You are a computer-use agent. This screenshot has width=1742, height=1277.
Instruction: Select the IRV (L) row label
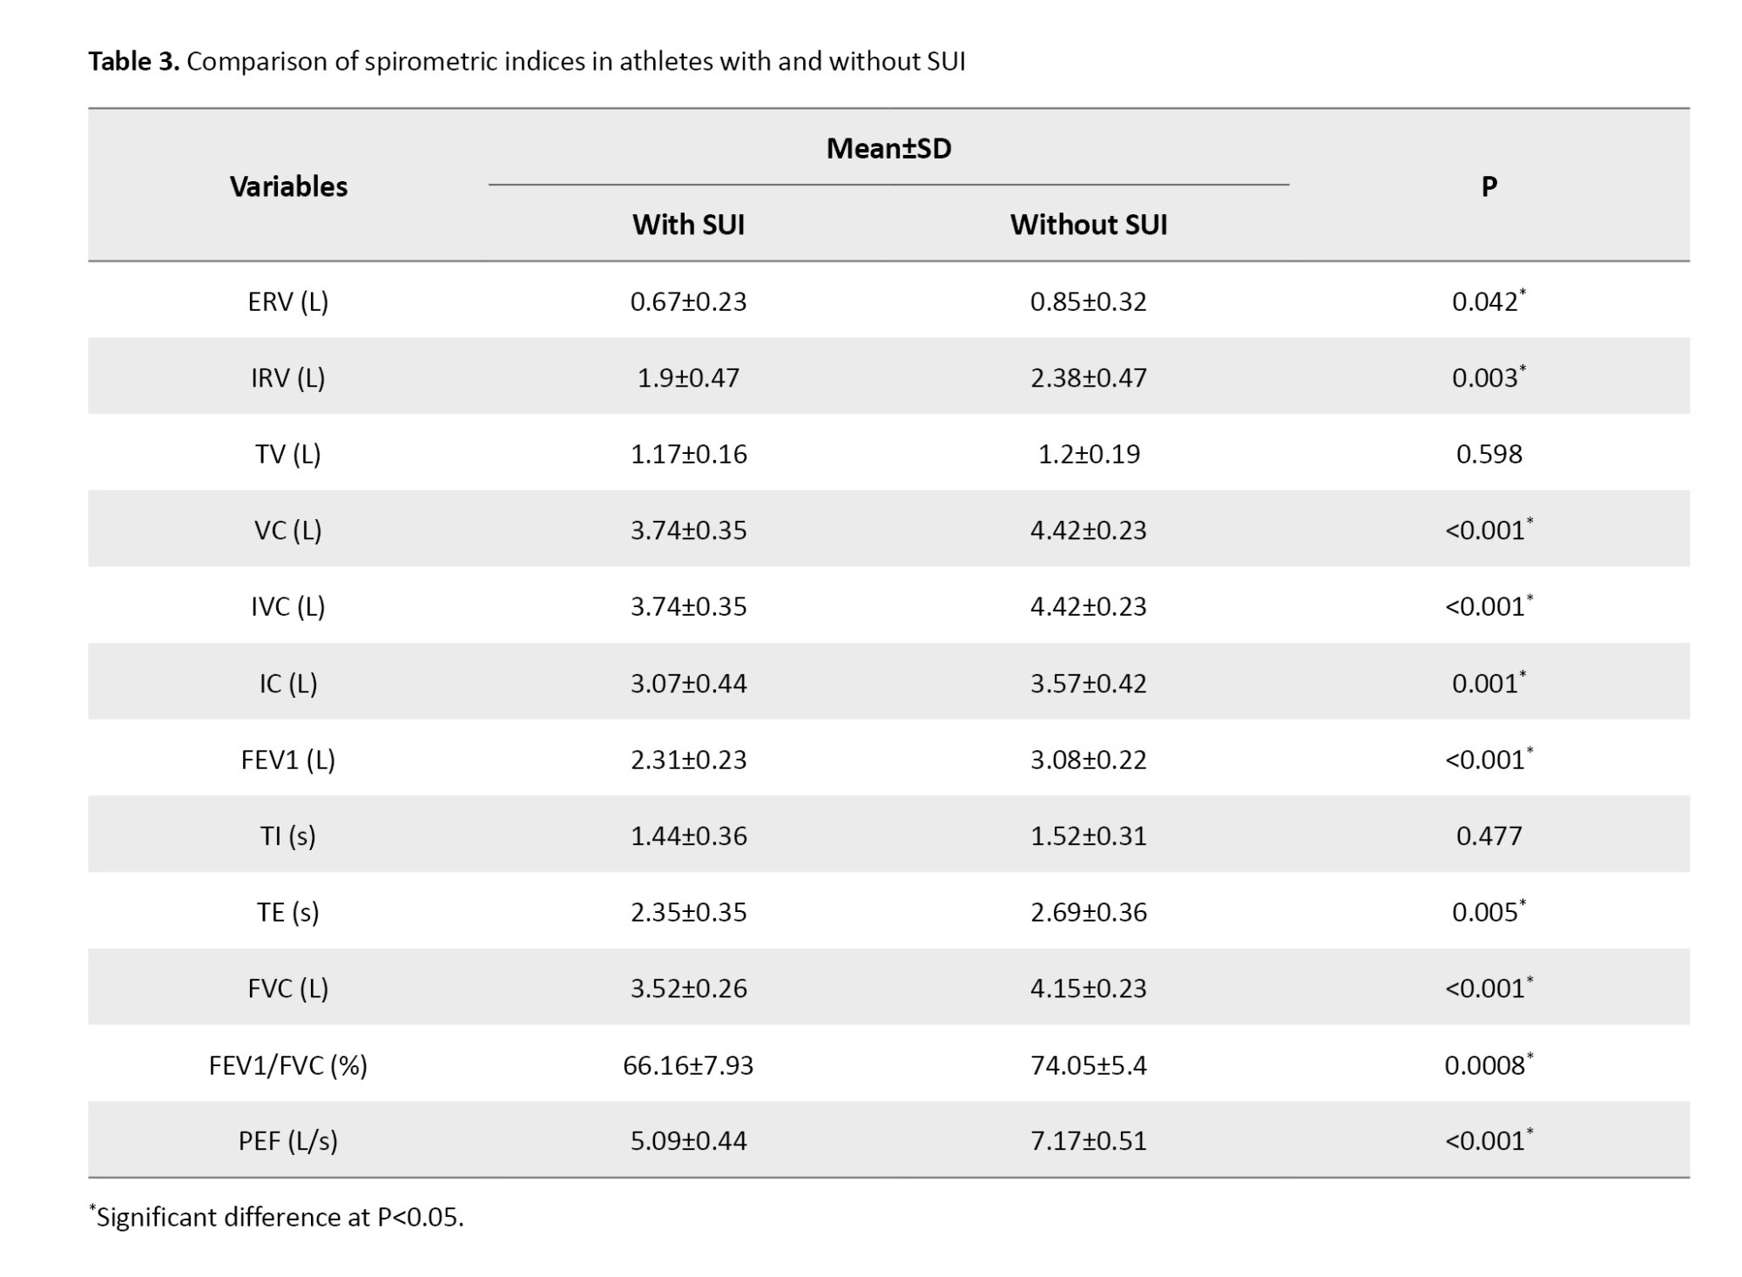[x=288, y=378]
